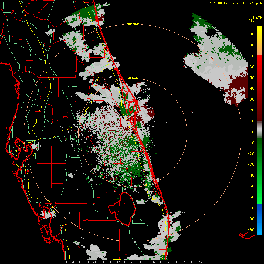Click the 0 value on velocity scale
264x264 pixels.
(253, 132)
